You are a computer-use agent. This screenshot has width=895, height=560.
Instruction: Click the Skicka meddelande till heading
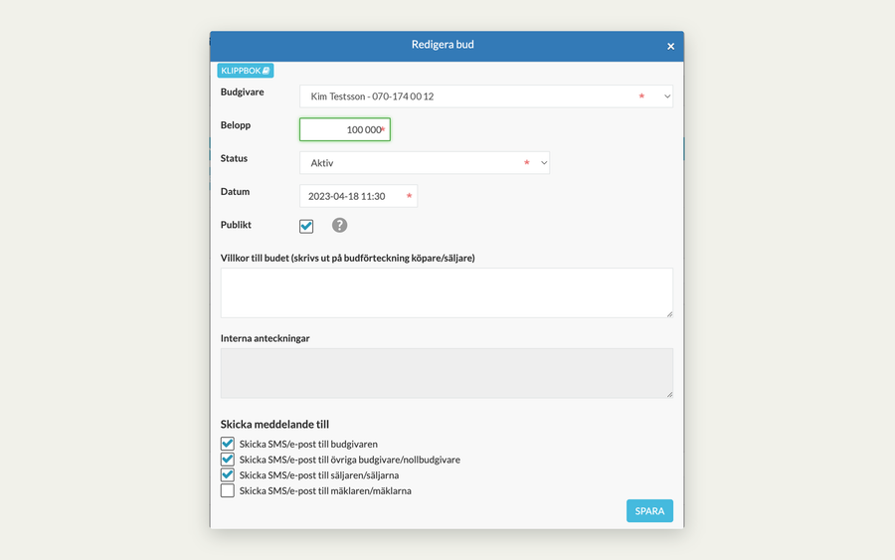[274, 424]
